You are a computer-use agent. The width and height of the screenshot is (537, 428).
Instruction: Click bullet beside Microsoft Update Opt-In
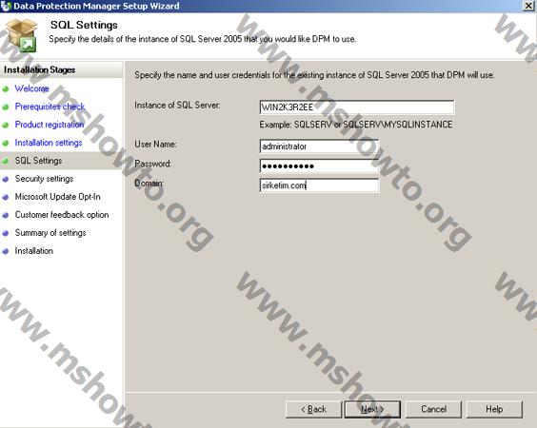tap(5, 197)
